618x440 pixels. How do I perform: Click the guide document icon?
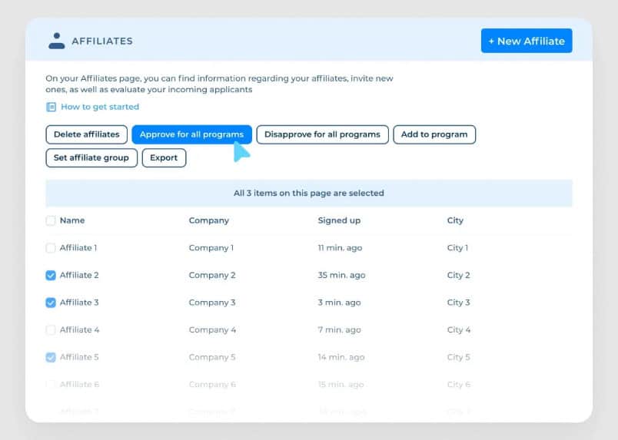point(51,107)
